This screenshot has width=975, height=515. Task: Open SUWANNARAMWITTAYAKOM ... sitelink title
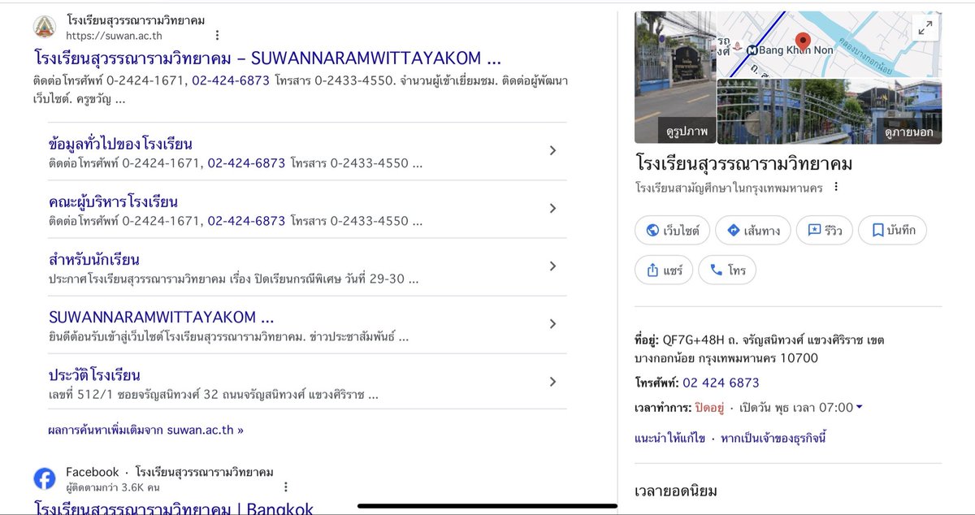(161, 317)
